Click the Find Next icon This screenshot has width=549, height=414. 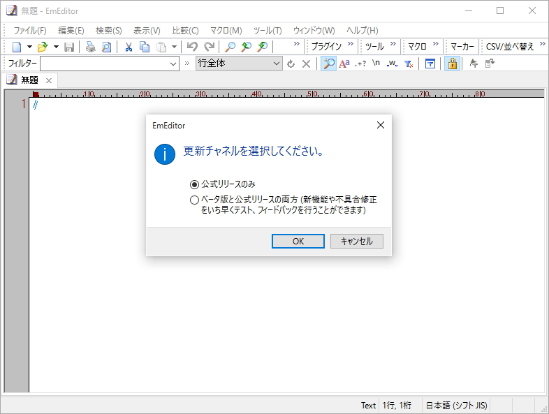262,47
